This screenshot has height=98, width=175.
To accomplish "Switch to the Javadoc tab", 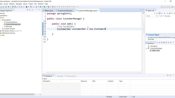I will (59, 76).
